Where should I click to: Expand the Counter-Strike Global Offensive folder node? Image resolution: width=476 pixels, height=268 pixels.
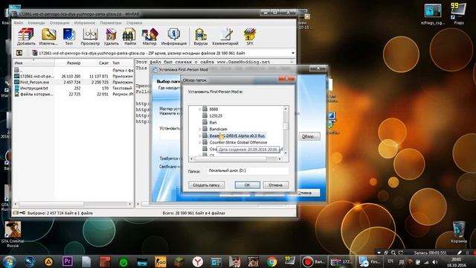click(200, 142)
